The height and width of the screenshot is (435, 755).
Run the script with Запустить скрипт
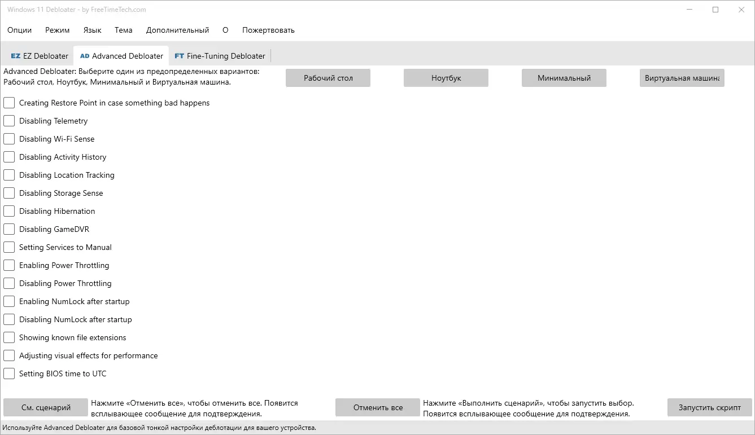[x=709, y=407]
